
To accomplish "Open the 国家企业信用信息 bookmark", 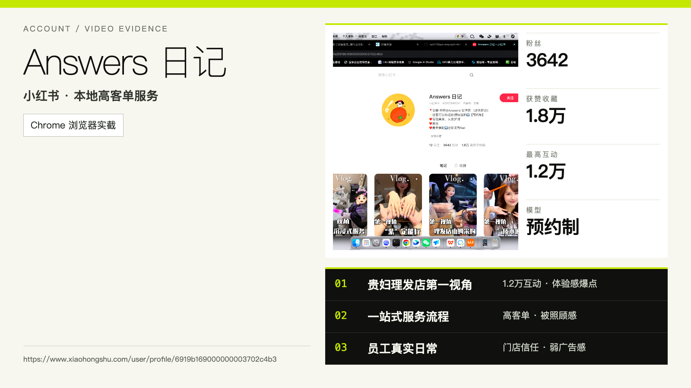I will coord(358,62).
